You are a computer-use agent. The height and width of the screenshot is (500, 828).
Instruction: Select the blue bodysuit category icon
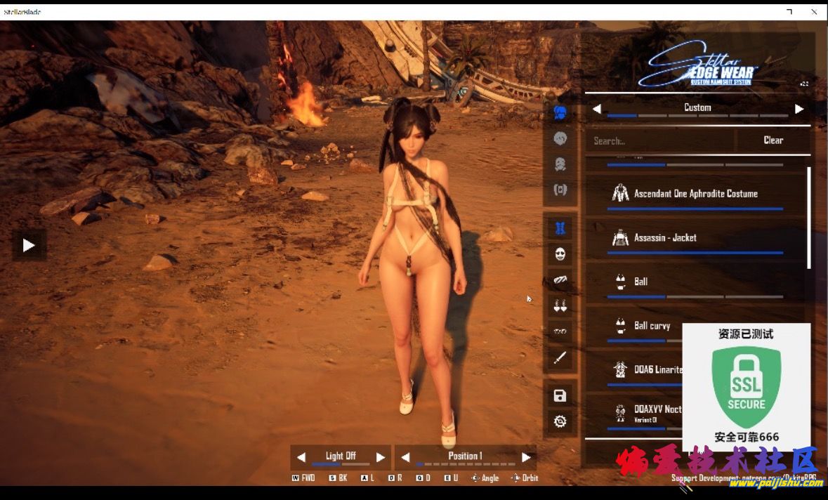560,228
